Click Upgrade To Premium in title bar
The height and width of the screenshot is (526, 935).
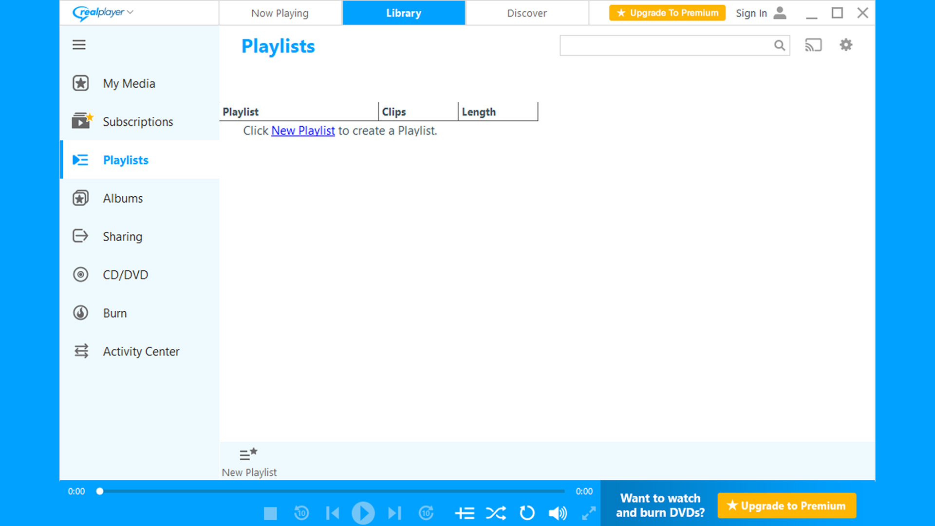click(x=667, y=13)
